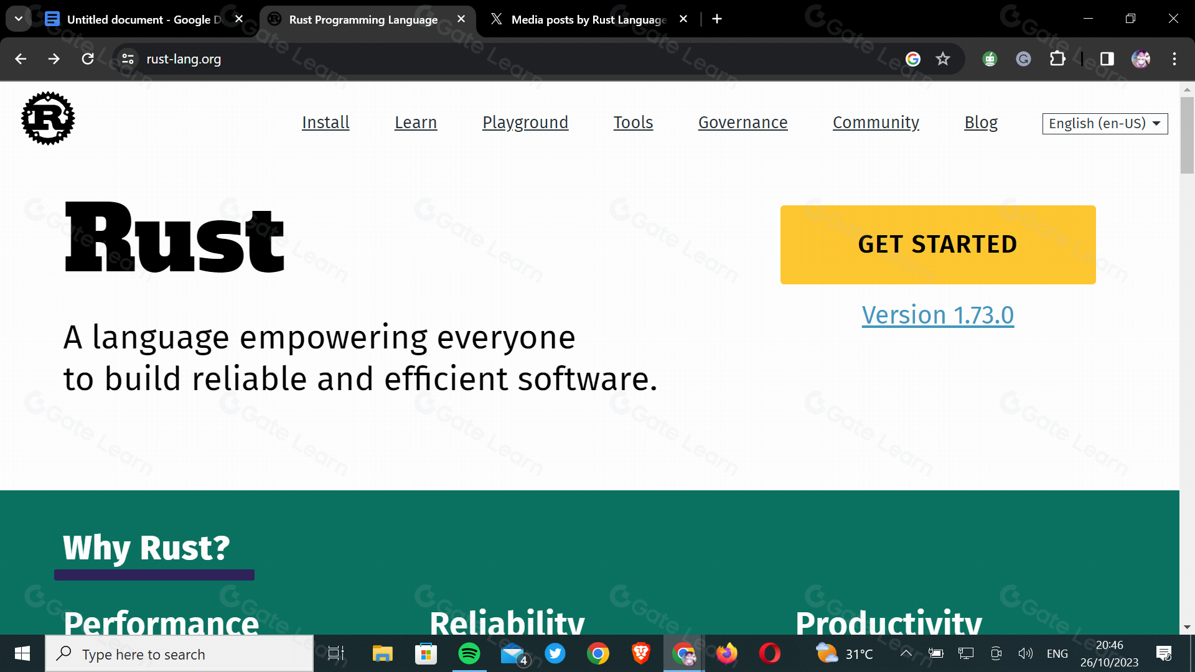Launch Opera browser from taskbar

[769, 654]
